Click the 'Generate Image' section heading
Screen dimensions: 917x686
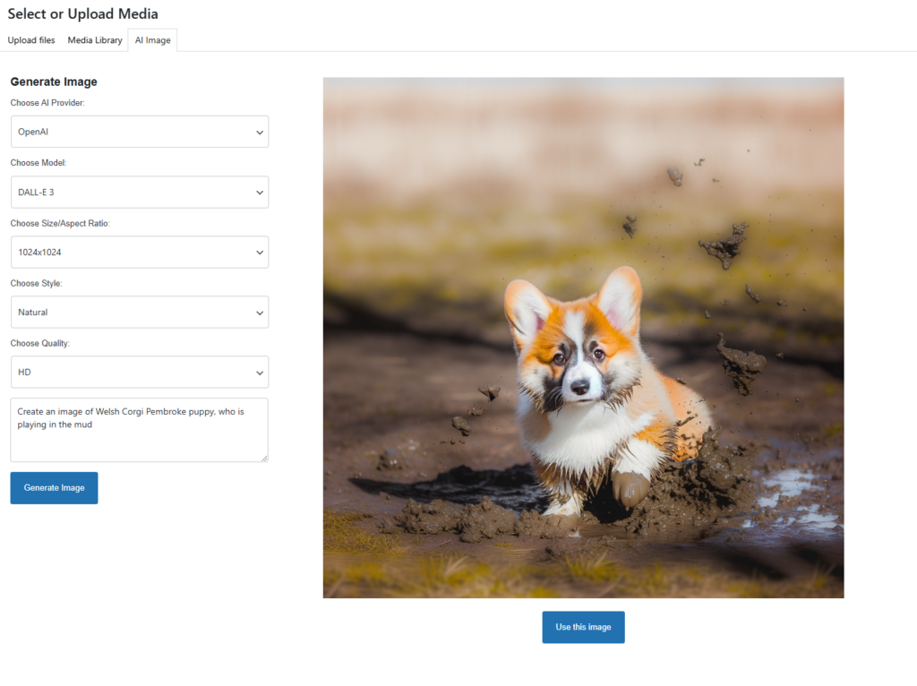54,81
